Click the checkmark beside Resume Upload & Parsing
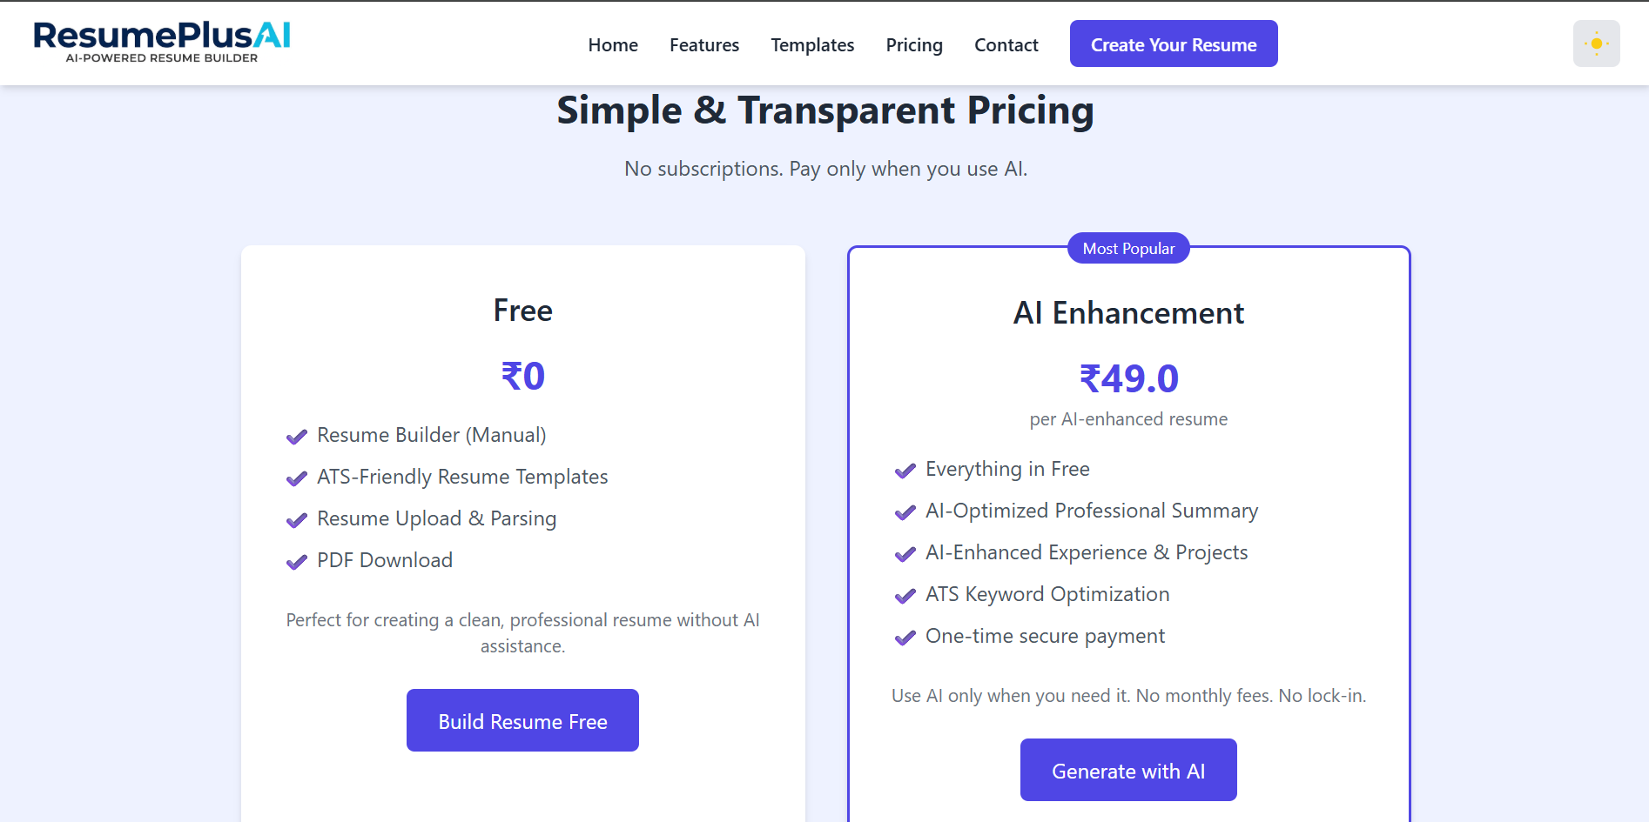Viewport: 1649px width, 822px height. pos(297,520)
